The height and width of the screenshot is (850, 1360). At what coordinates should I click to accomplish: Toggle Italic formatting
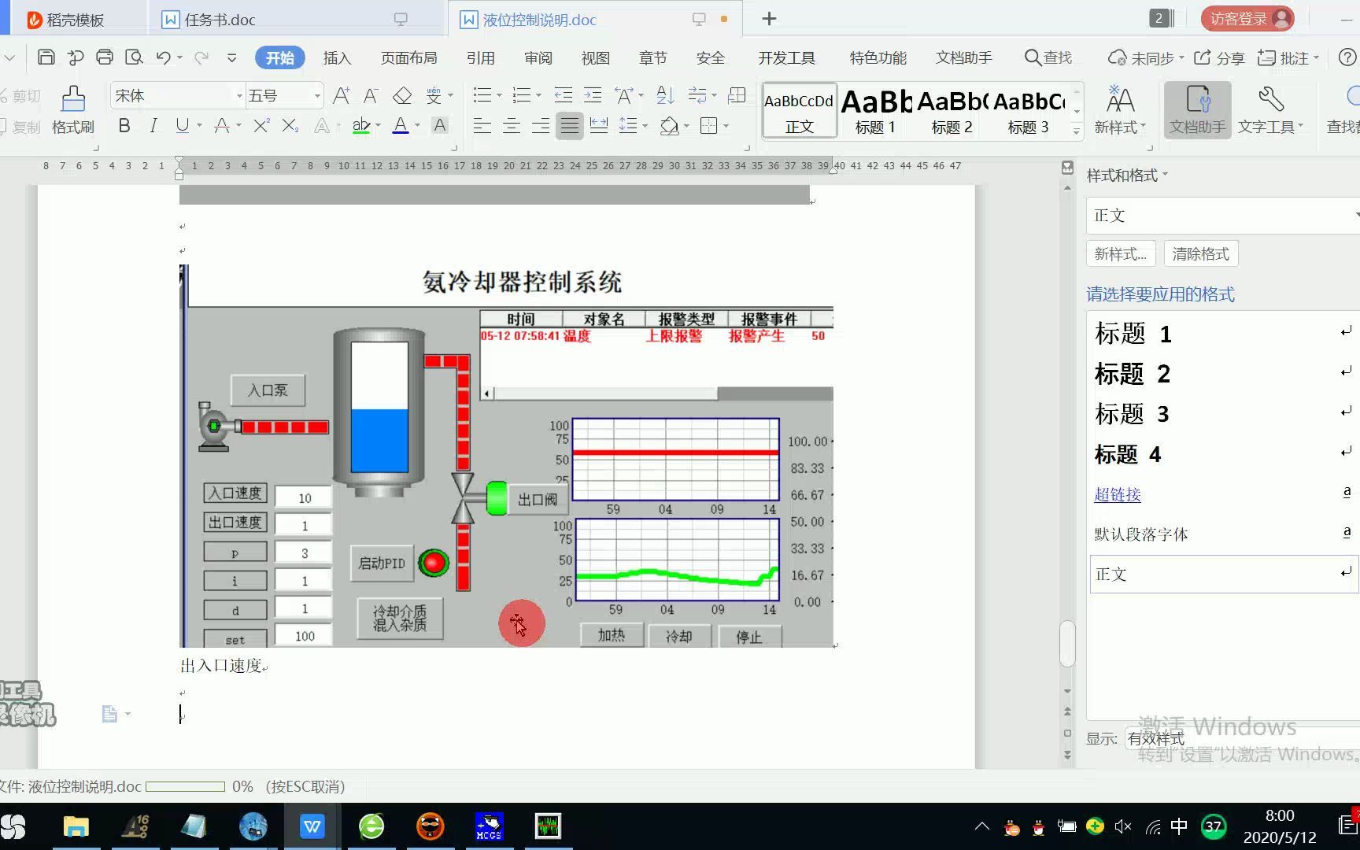coord(153,125)
